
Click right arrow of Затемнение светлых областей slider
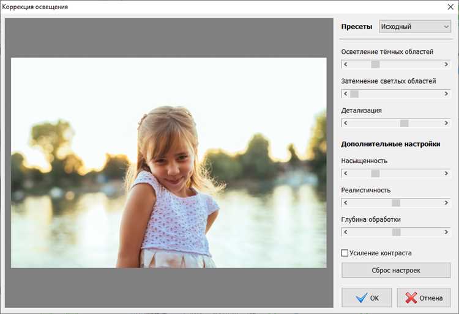[x=446, y=93]
